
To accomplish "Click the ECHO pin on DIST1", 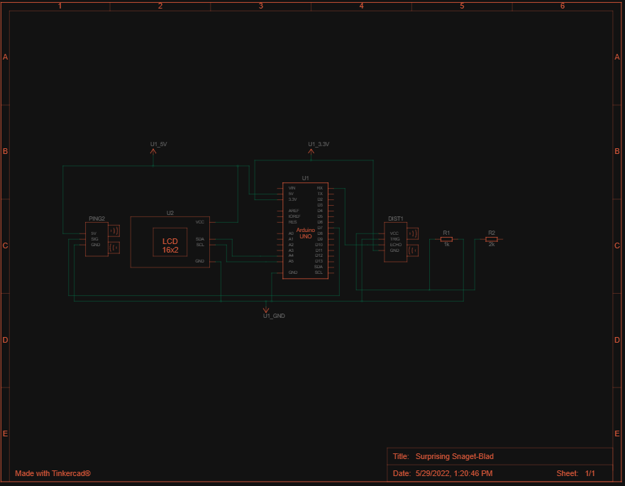I will coord(396,245).
